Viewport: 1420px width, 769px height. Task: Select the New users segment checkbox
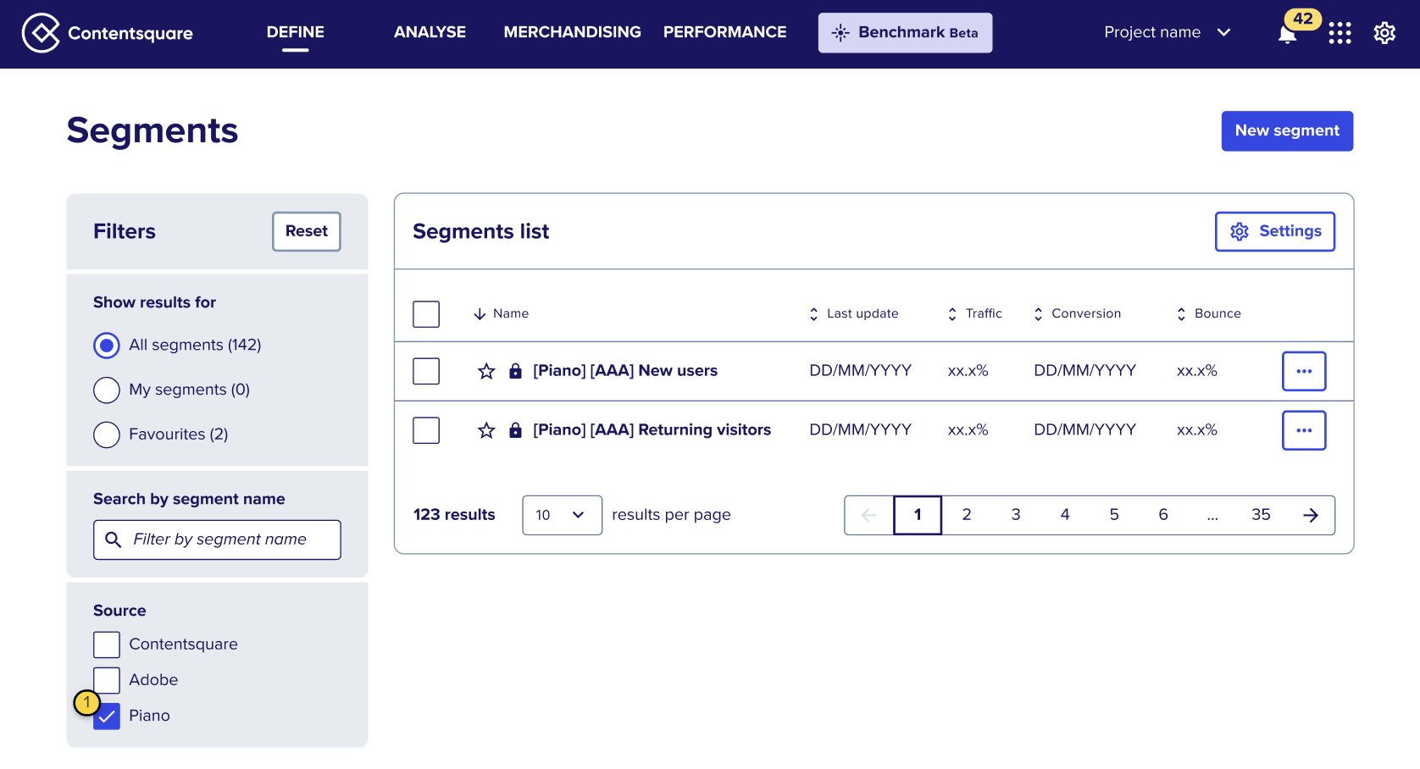pos(426,371)
